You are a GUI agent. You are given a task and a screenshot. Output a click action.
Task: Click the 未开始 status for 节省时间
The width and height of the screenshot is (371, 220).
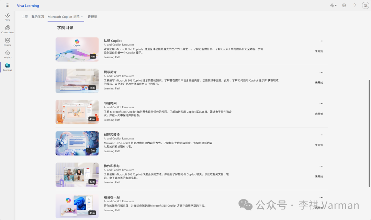coord(319,114)
